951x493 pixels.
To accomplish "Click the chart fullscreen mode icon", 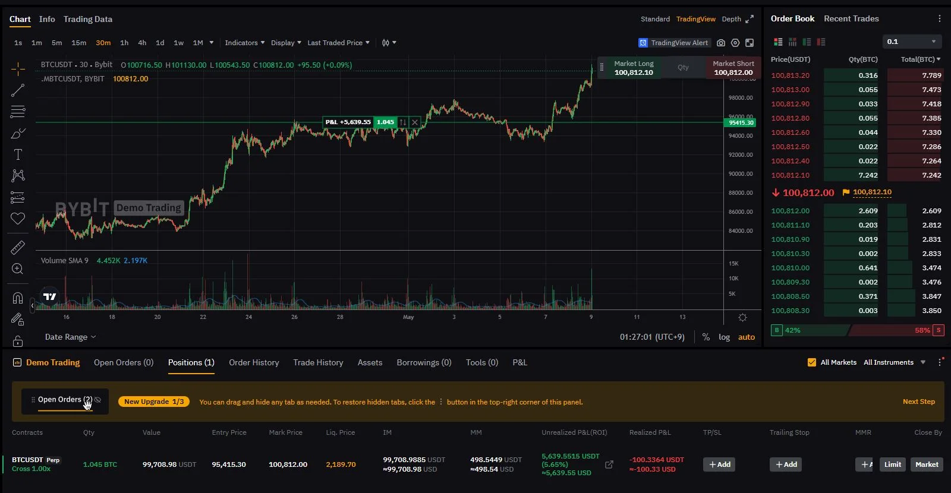I will (x=750, y=43).
